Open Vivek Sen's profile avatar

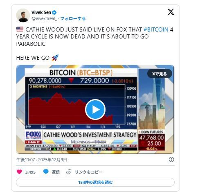pyautogui.click(x=23, y=15)
